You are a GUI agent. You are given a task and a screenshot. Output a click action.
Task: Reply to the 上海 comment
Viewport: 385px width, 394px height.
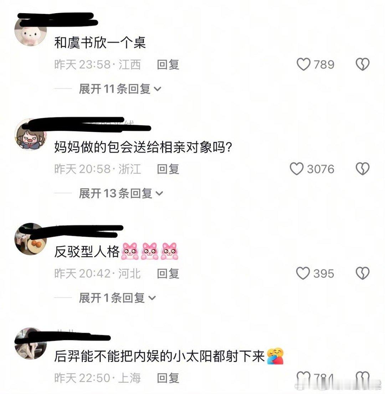tap(168, 378)
